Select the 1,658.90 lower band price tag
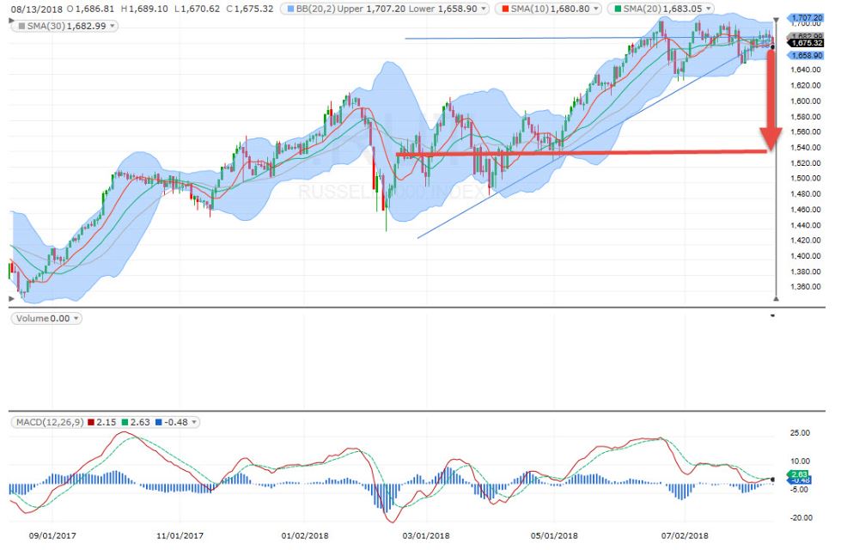The width and height of the screenshot is (841, 550). pos(806,55)
